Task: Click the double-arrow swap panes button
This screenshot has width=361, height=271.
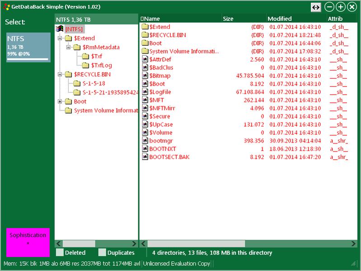Action: pos(316,7)
